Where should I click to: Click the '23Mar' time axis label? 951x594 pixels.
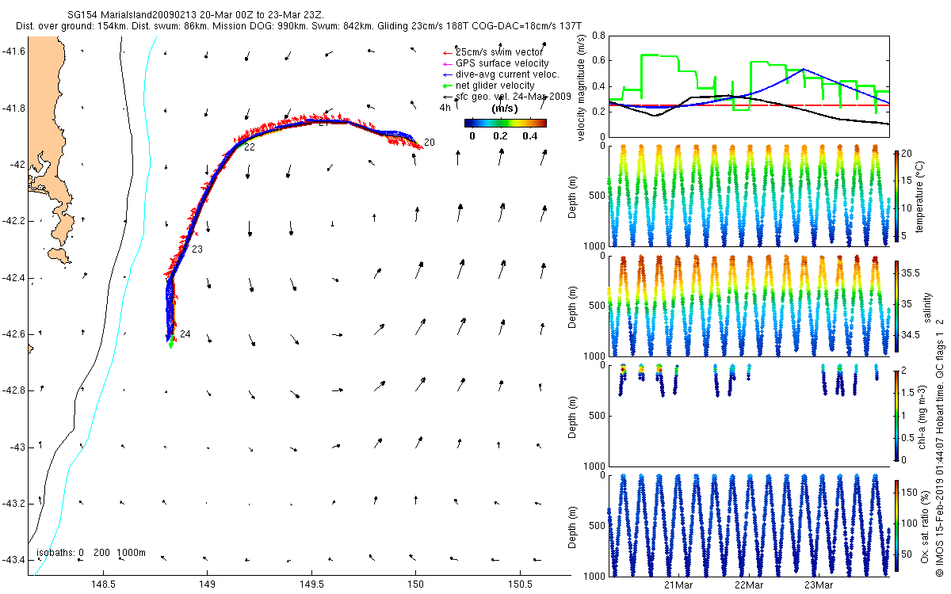point(819,585)
